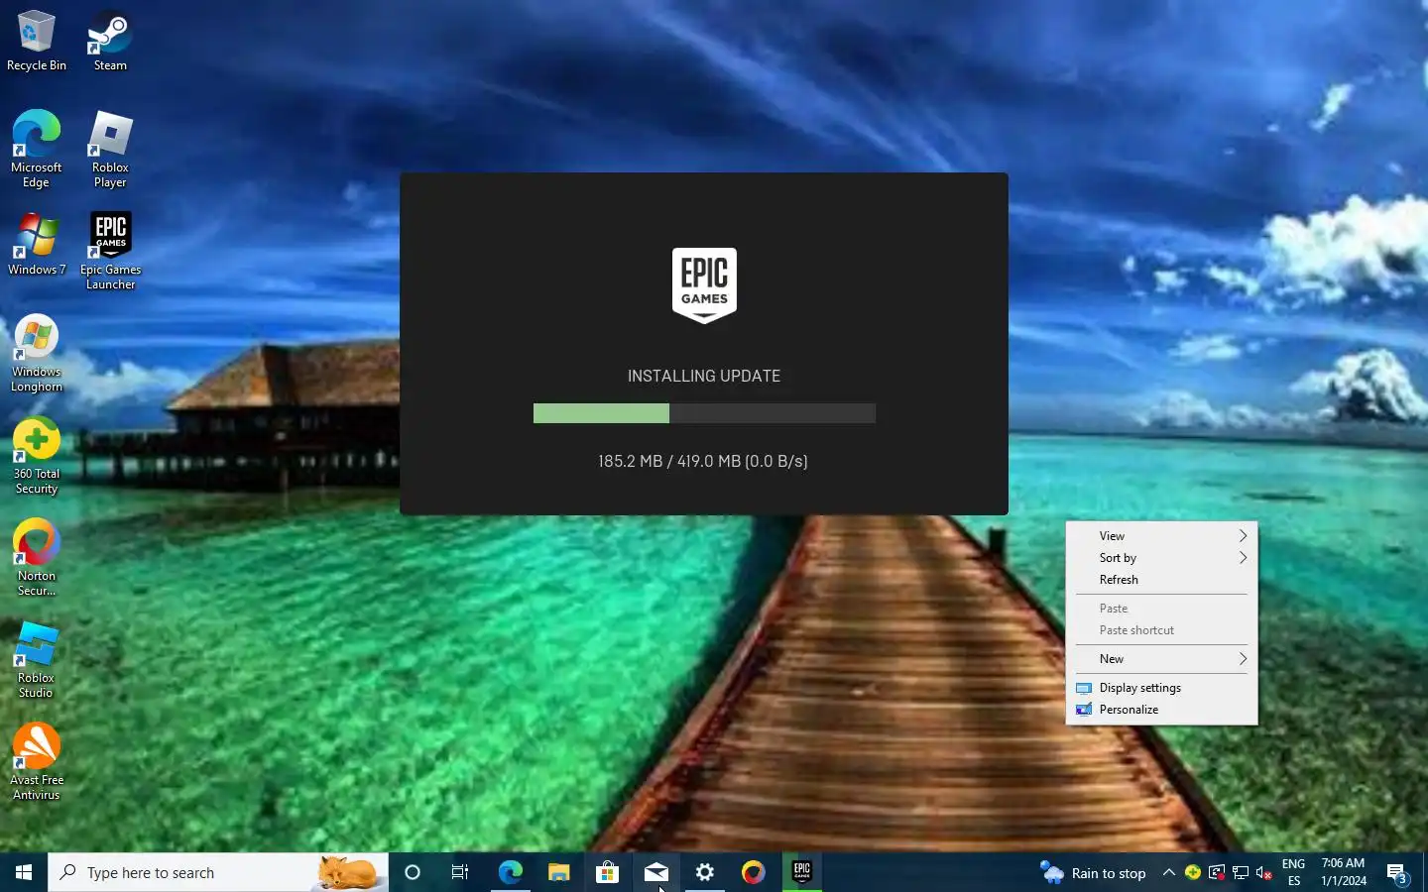Choose Refresh in the desktop context menu
This screenshot has width=1428, height=892.
point(1161,580)
